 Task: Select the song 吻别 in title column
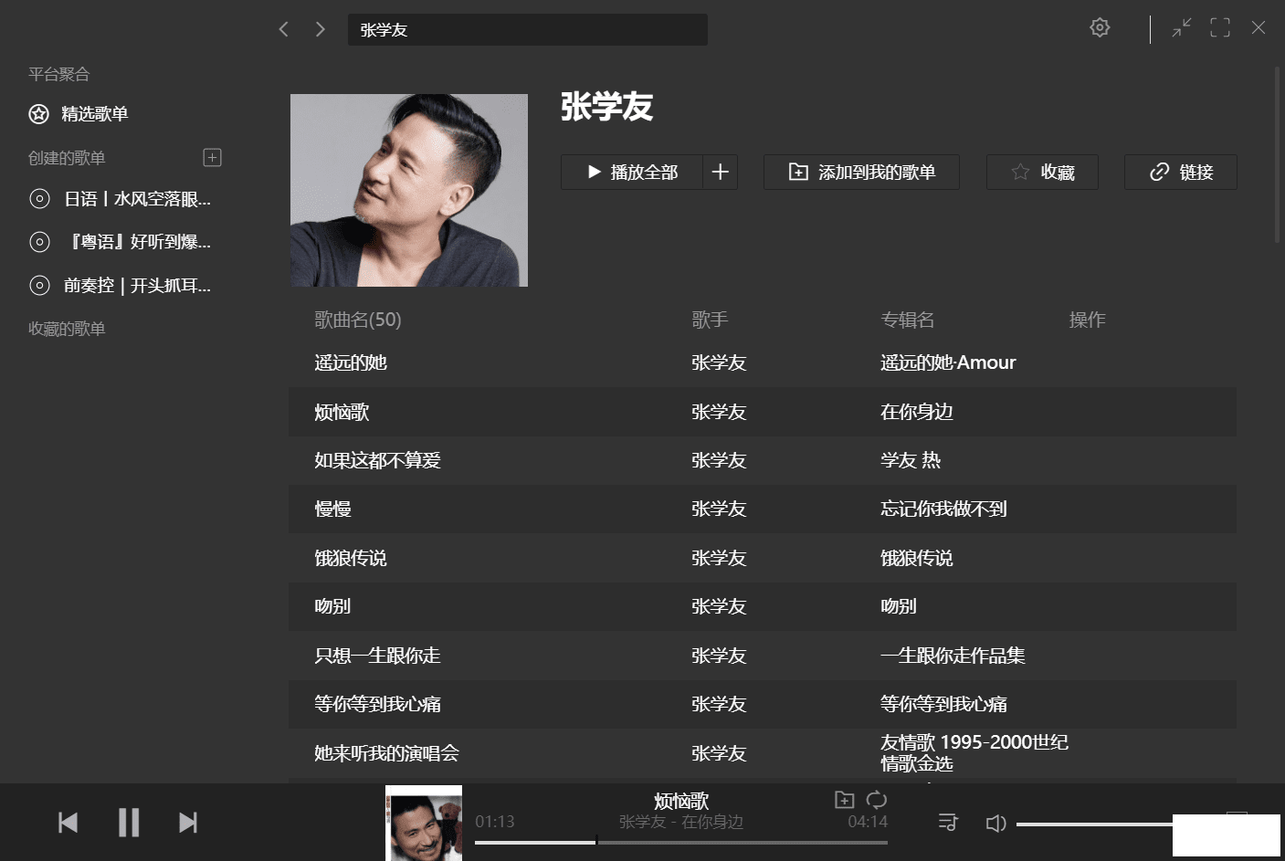coord(332,606)
